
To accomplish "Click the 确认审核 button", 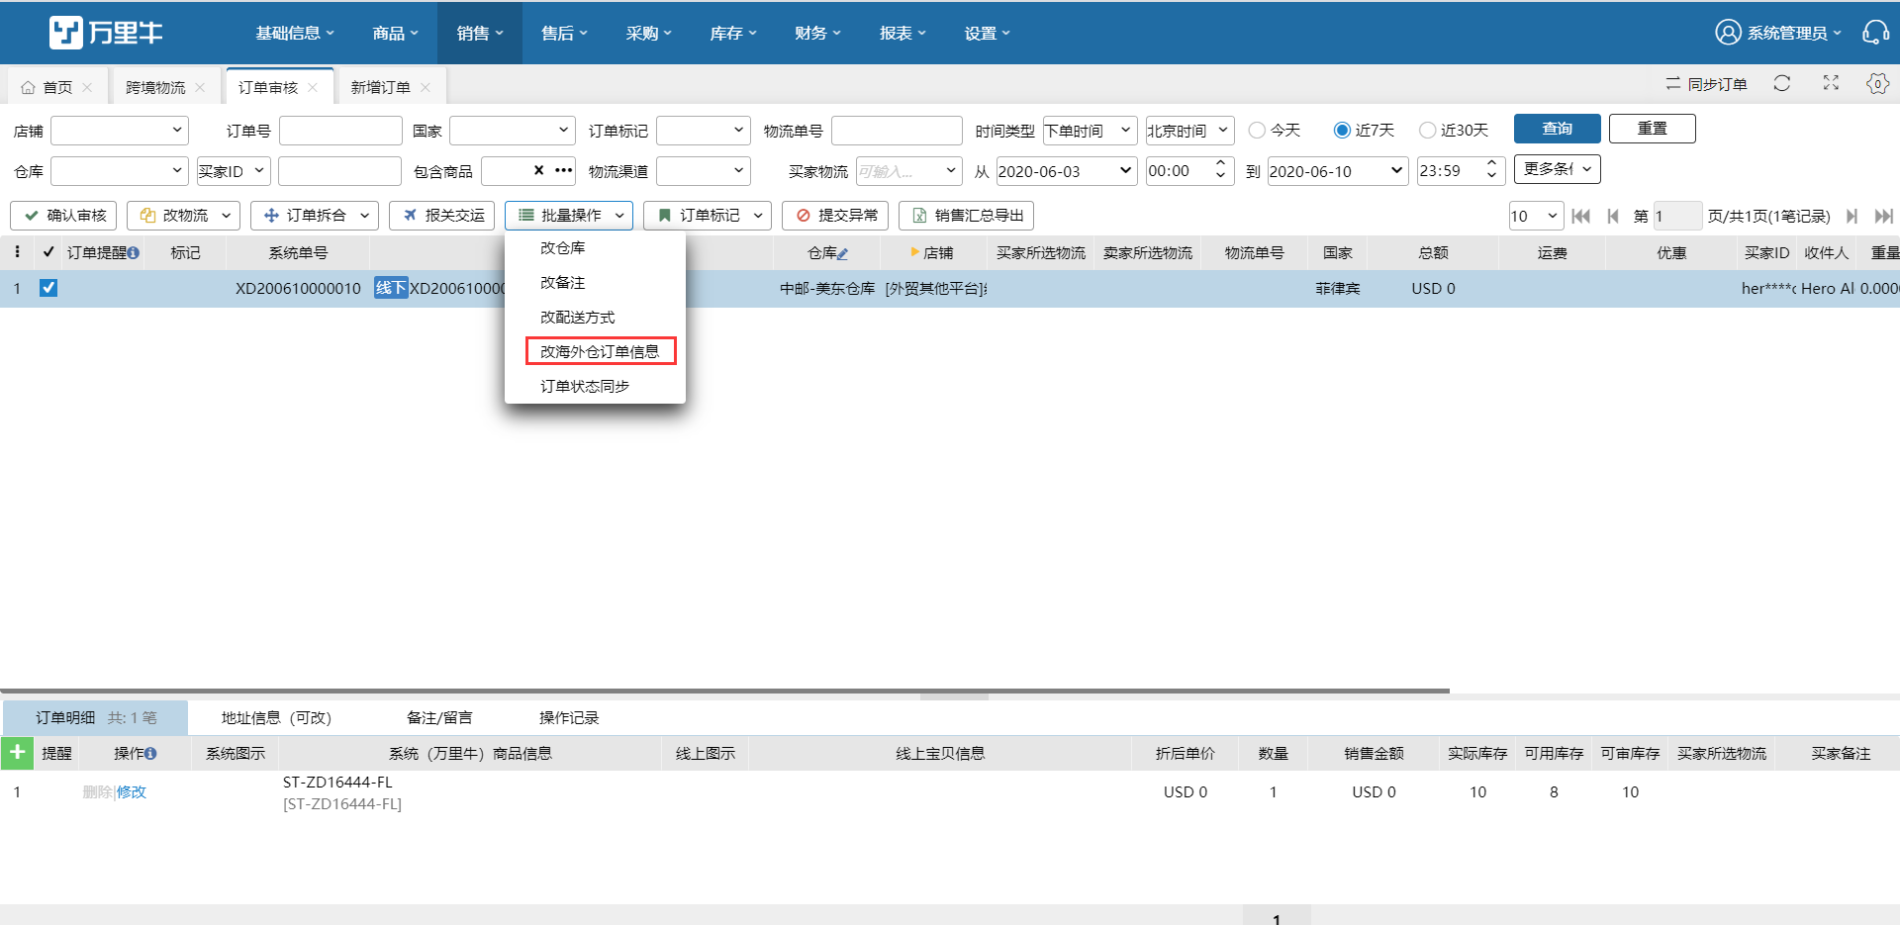I will [63, 215].
